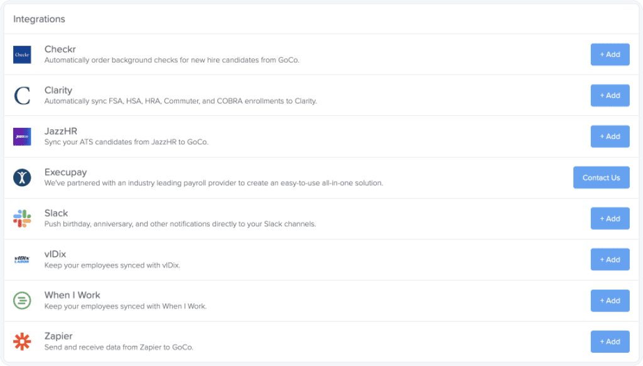Click Contact Us for Execupay
Viewport: 643px width, 366px height.
(601, 178)
